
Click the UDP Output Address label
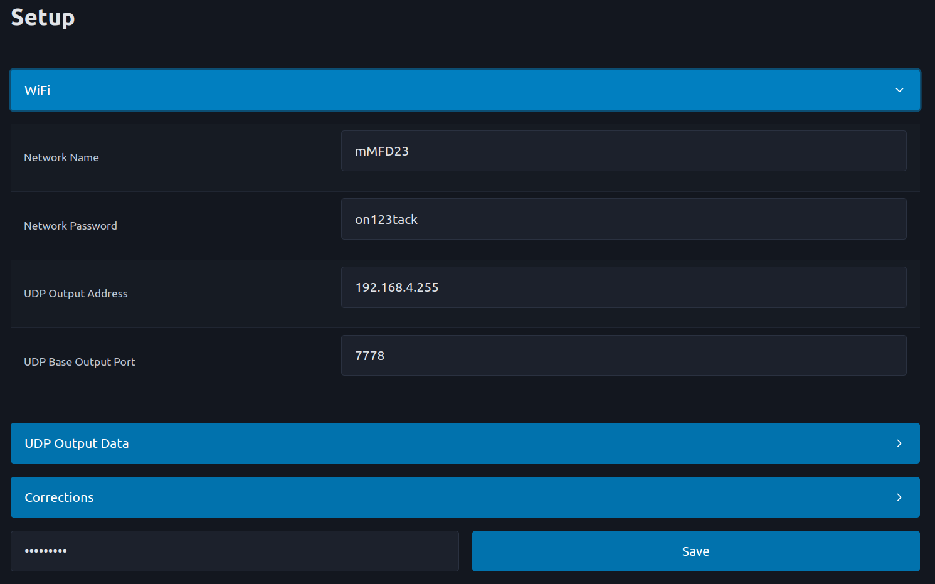pos(75,294)
